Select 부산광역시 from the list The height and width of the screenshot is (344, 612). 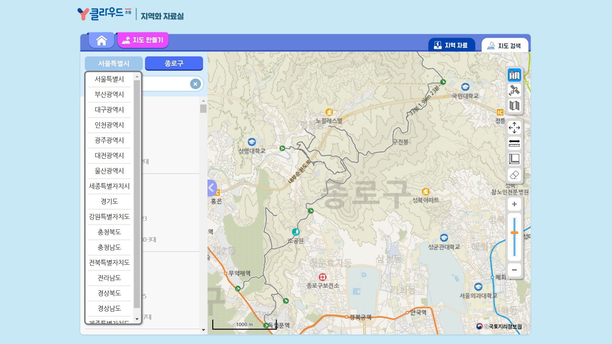coord(109,94)
